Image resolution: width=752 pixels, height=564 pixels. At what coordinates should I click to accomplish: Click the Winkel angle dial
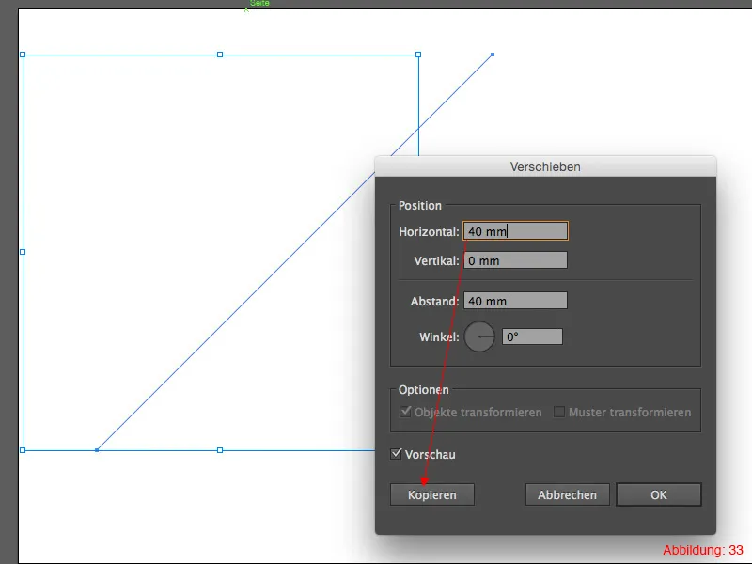479,337
